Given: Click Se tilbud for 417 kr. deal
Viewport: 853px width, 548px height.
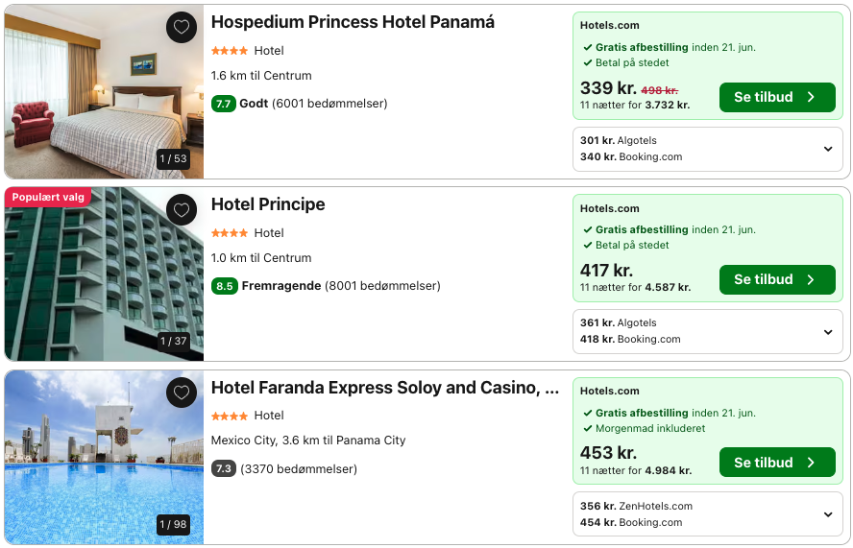Looking at the screenshot, I should [776, 279].
